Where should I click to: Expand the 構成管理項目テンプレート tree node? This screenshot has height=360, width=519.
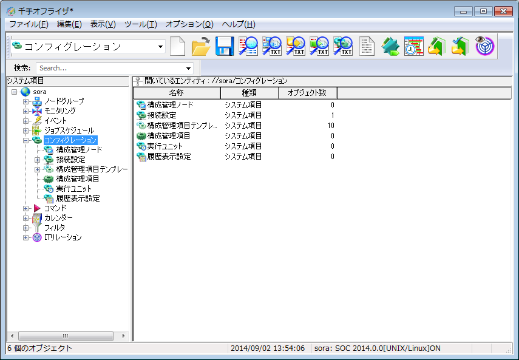pos(37,170)
